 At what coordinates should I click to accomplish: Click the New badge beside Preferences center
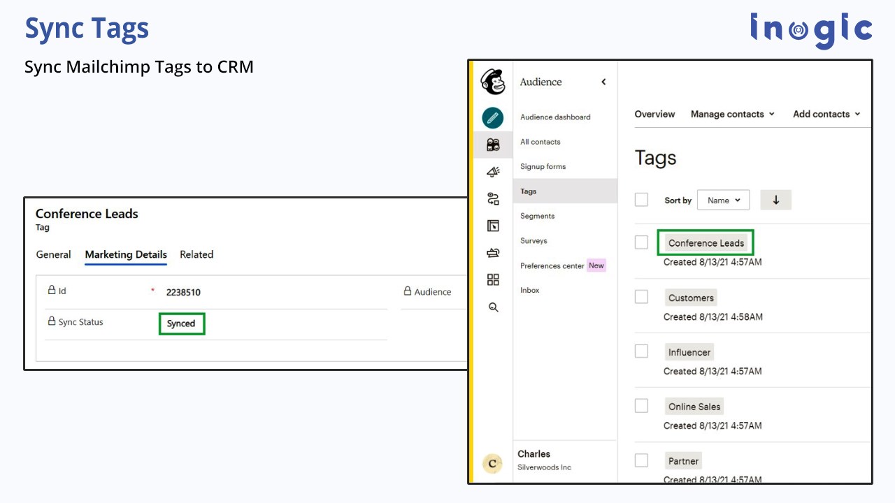tap(596, 265)
